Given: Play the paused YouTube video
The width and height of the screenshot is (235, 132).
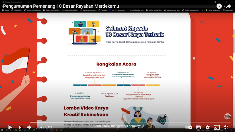Looking at the screenshot, I should coord(10,127).
